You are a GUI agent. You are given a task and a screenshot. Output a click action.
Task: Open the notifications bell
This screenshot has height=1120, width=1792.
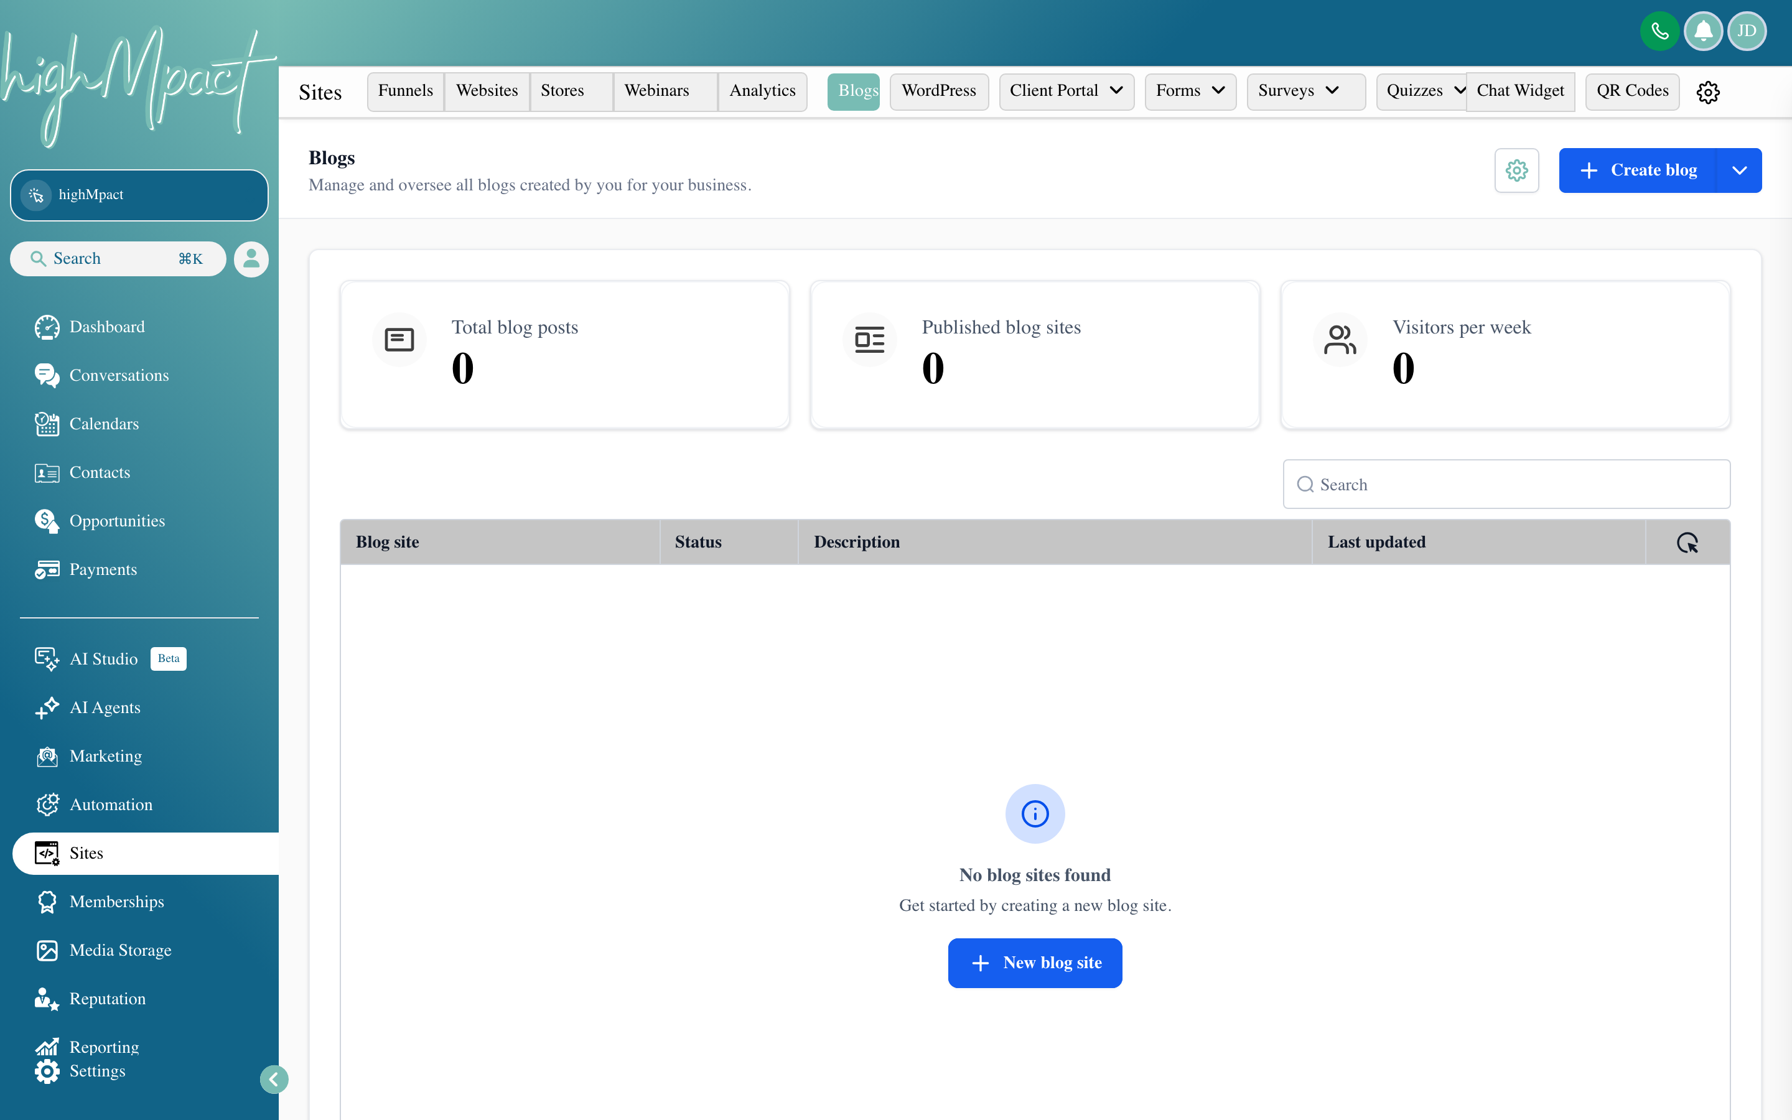[x=1702, y=31]
